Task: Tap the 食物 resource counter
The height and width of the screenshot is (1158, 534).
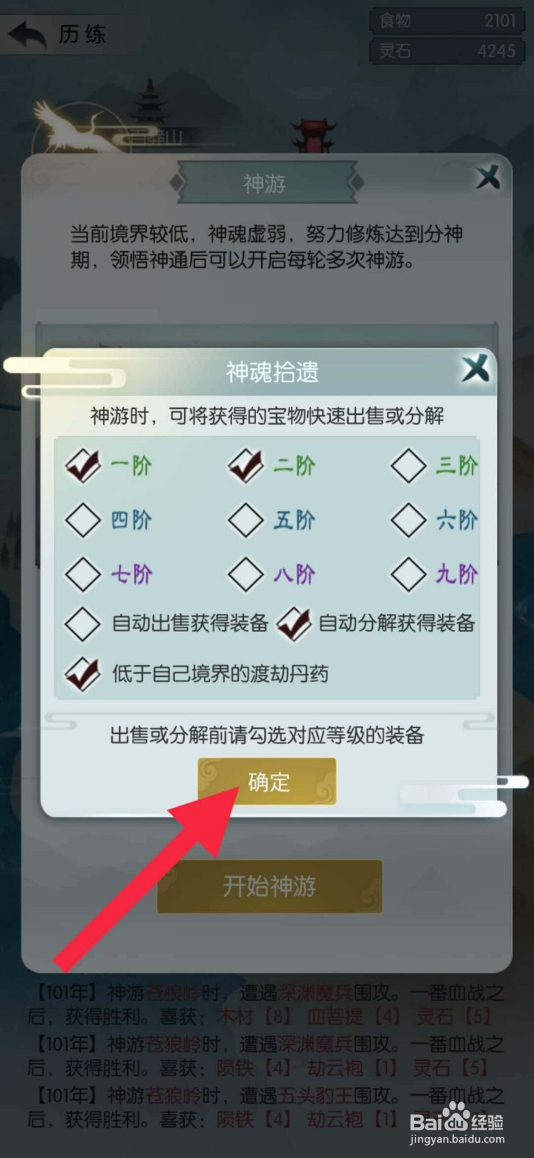Action: (x=447, y=20)
